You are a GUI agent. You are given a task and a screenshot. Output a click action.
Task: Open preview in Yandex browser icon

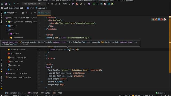[x=165, y=19]
